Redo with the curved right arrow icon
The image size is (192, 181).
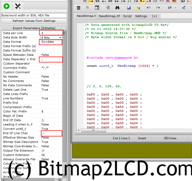pos(158,8)
